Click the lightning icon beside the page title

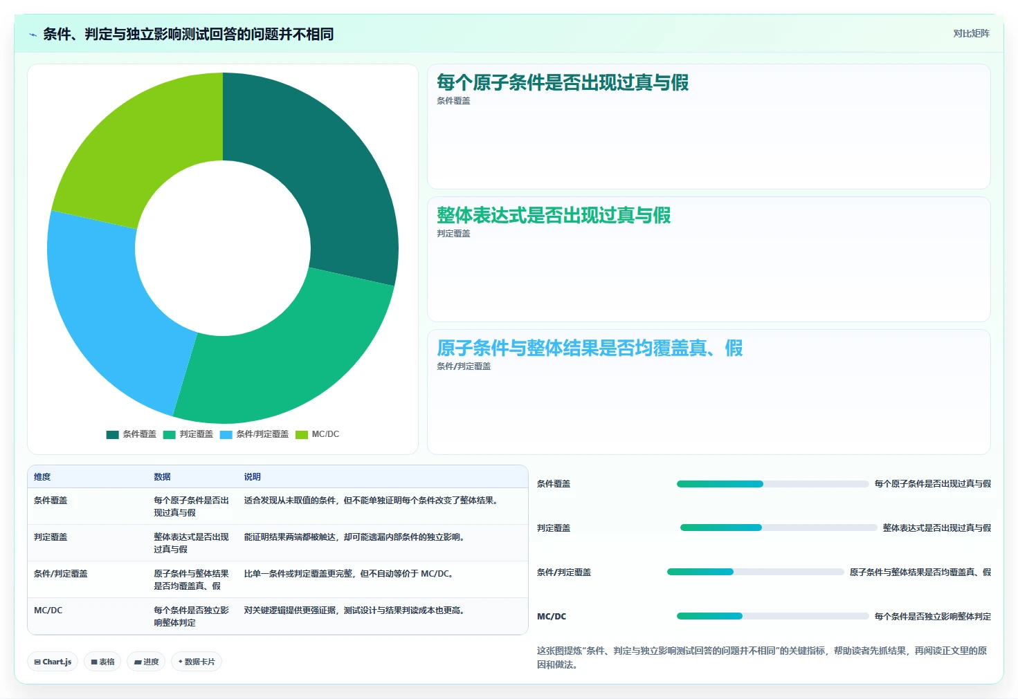33,35
